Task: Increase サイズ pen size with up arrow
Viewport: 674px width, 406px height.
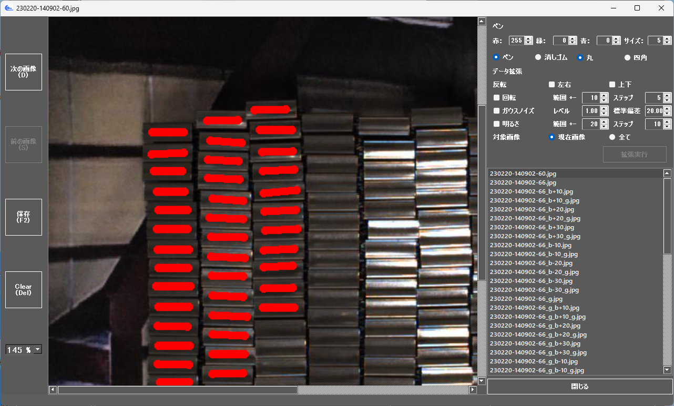Action: click(x=668, y=38)
